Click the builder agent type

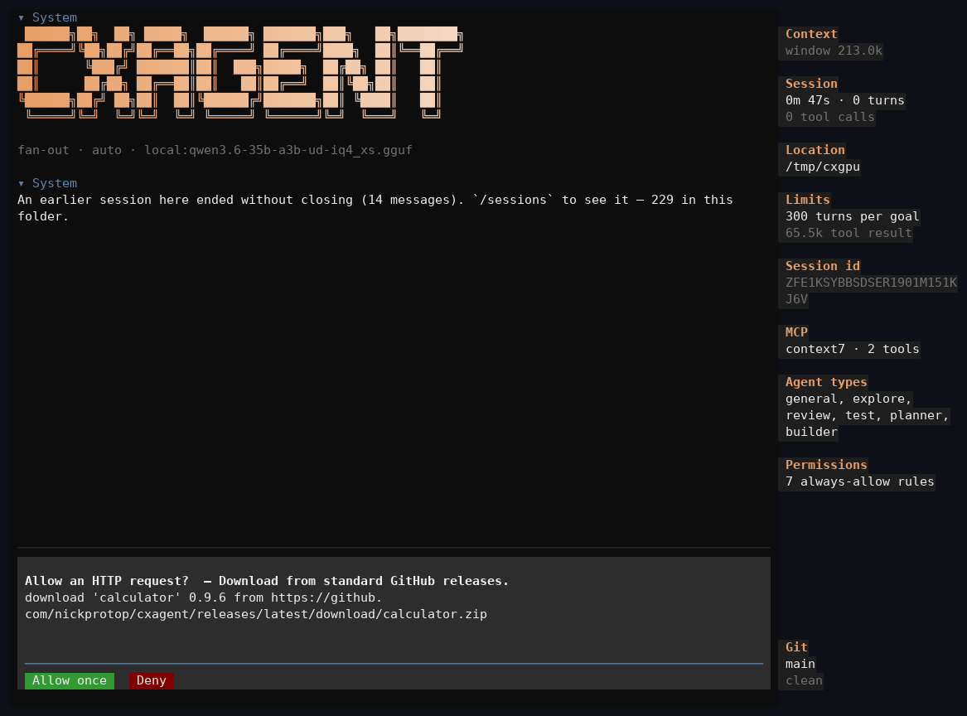click(x=811, y=433)
